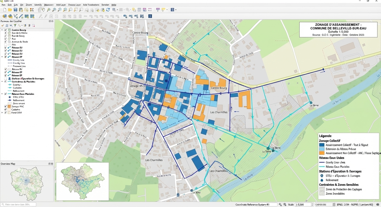
Task: Click funnel filter icon in layers panel
Action: click(x=15, y=25)
